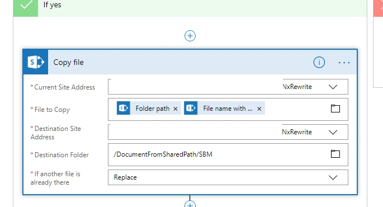The height and width of the screenshot is (207, 383).
Task: Open the Copy file info icon
Action: [319, 62]
